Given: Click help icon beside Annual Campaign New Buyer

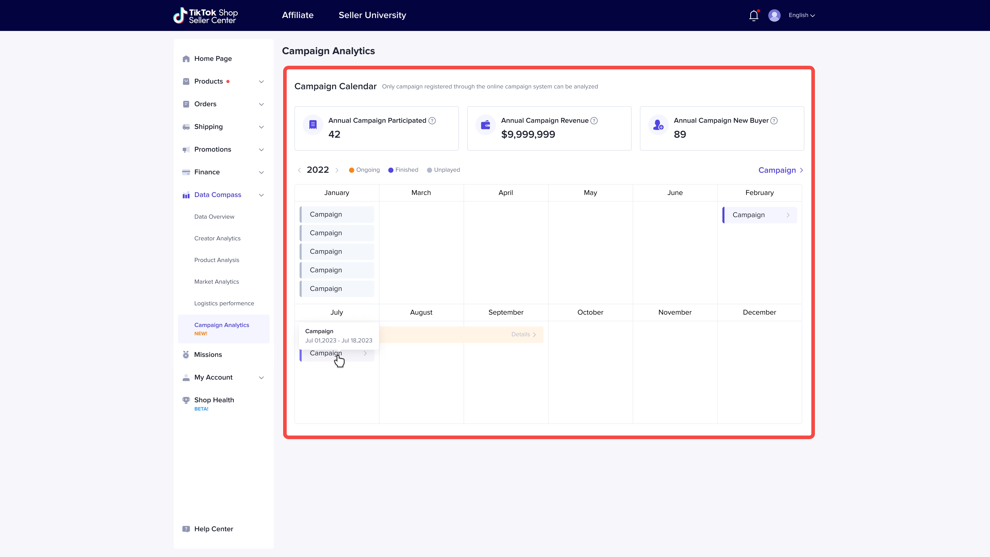Looking at the screenshot, I should [x=774, y=121].
